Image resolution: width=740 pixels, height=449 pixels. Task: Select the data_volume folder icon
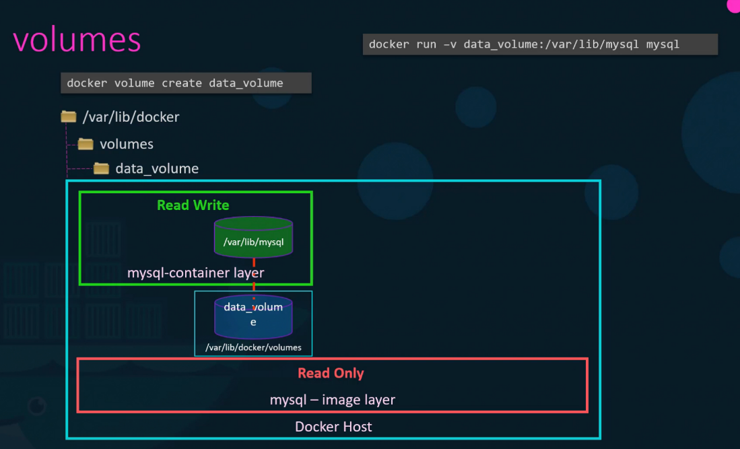(x=101, y=168)
